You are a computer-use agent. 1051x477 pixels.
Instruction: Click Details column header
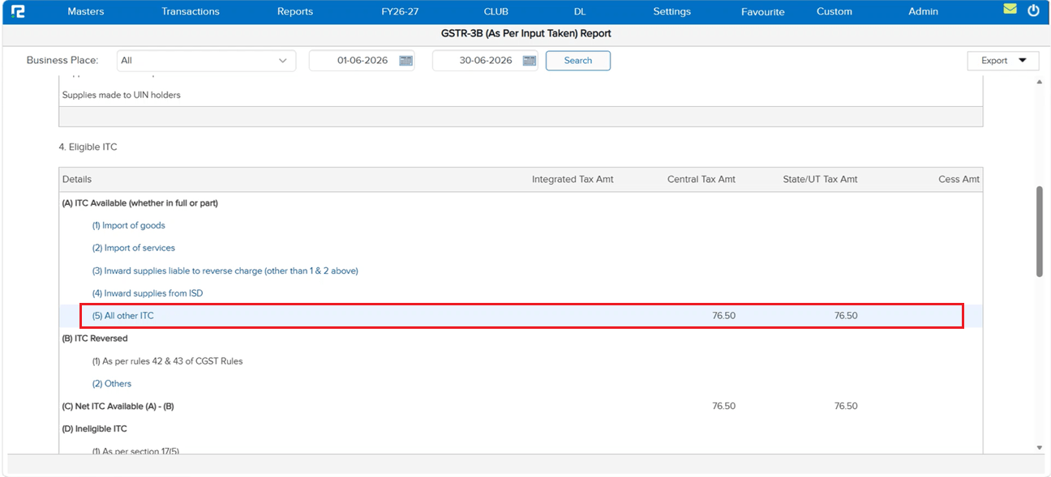[x=77, y=180]
